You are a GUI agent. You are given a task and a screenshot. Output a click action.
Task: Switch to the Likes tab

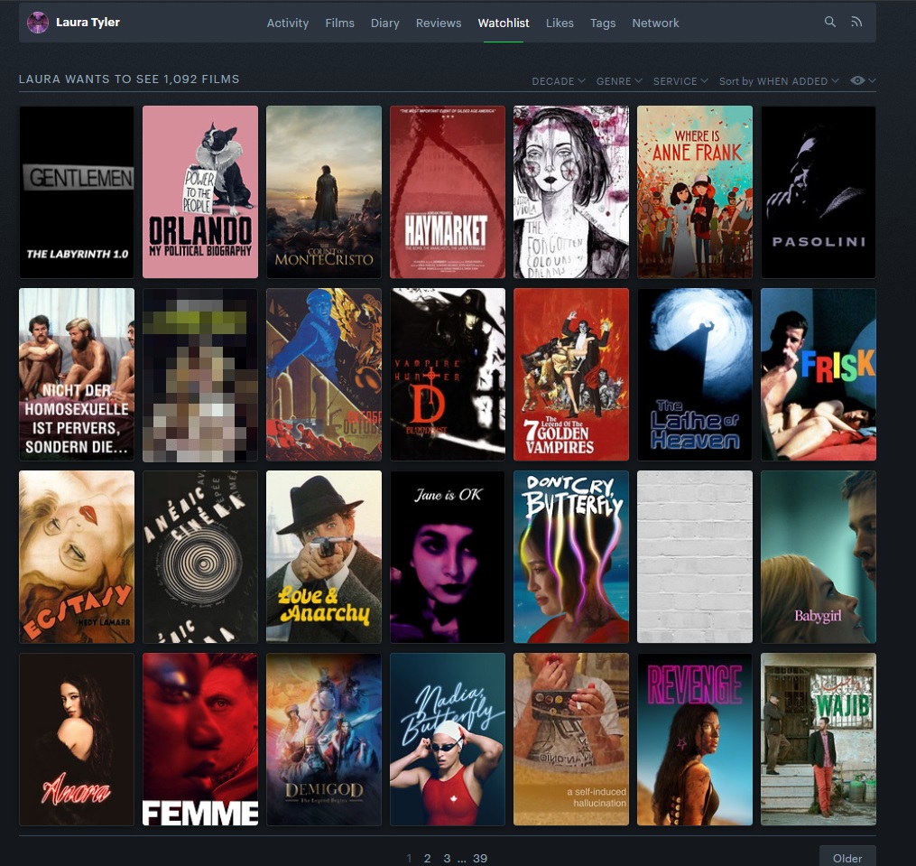(560, 23)
